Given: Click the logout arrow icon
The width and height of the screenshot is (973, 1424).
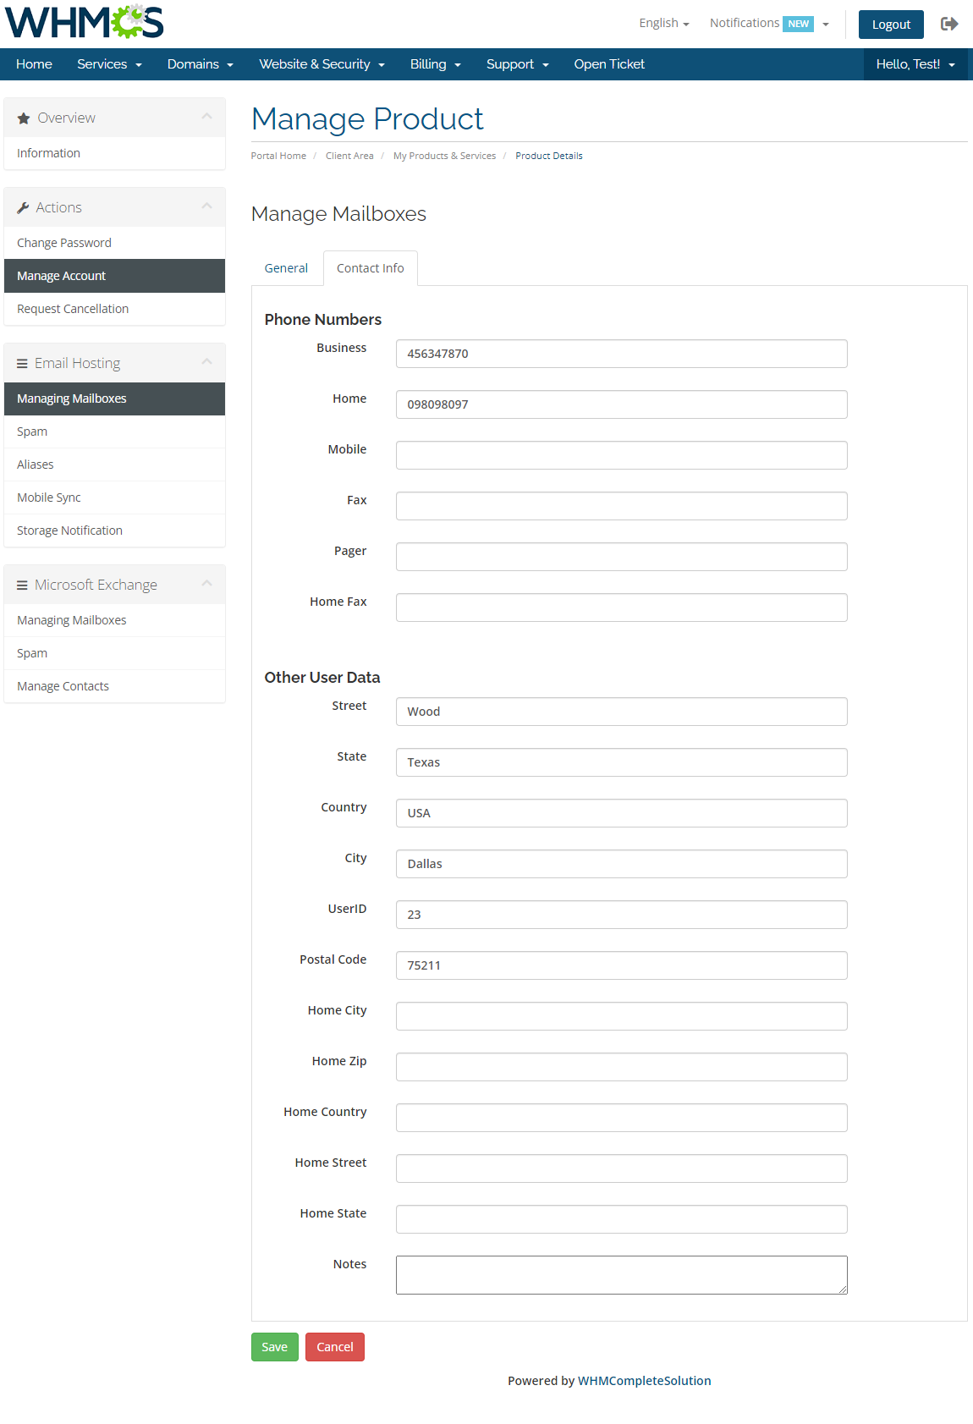Looking at the screenshot, I should 949,24.
